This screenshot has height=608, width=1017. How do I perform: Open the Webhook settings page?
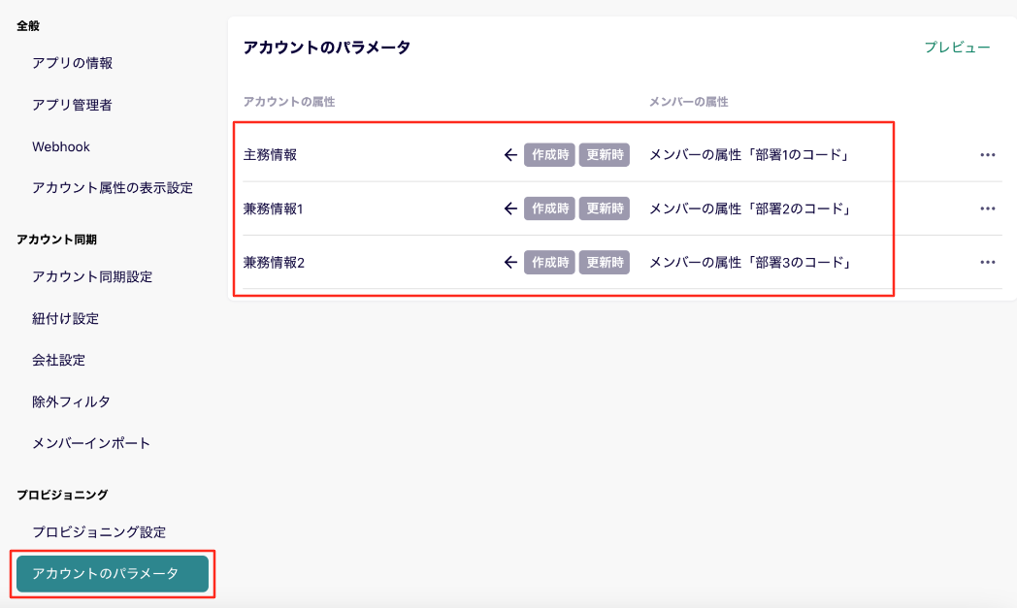pyautogui.click(x=61, y=146)
